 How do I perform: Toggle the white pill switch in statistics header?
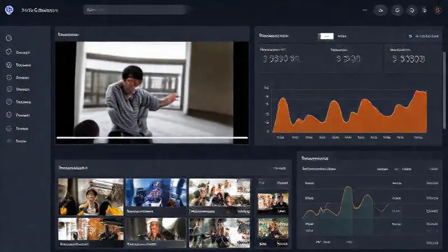point(326,36)
